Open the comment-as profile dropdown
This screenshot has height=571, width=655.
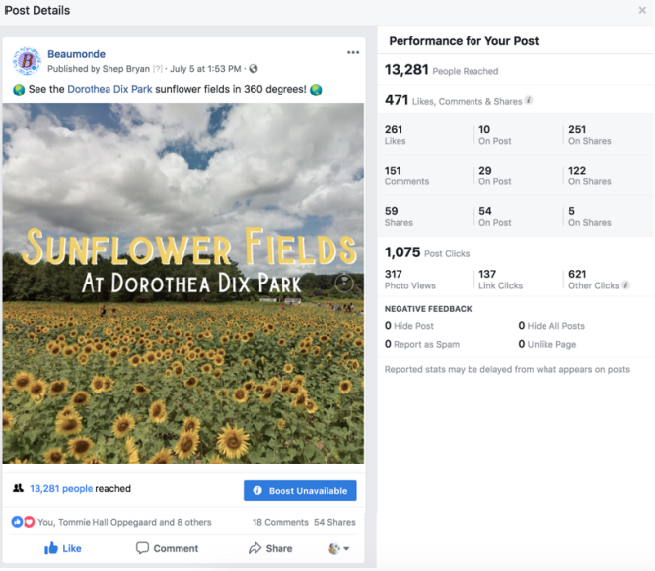coord(338,548)
